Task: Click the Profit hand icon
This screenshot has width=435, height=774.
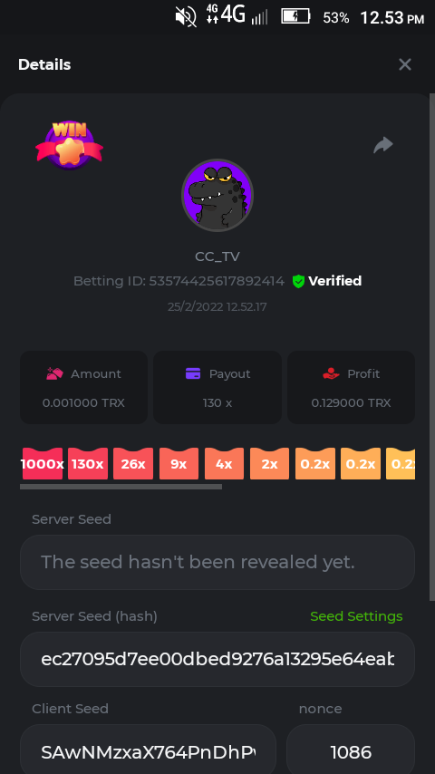Action: click(332, 373)
